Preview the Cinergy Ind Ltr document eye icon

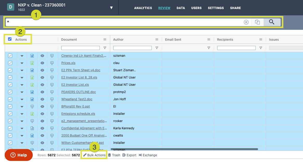42,56
